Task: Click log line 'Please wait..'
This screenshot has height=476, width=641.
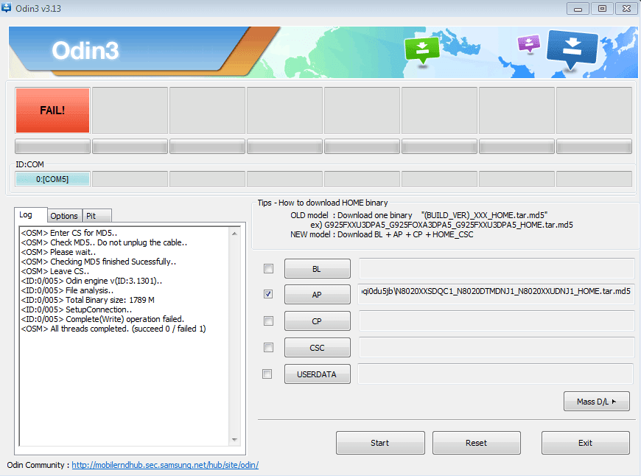Action: click(58, 252)
